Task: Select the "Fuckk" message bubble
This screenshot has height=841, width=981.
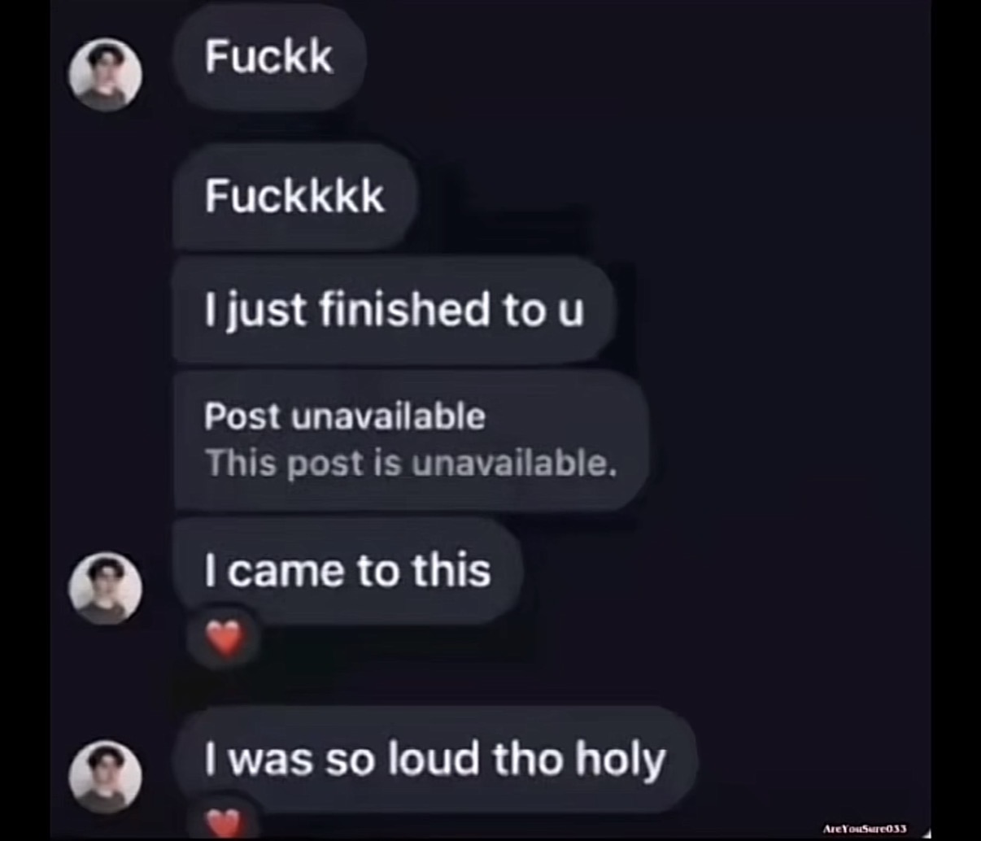Action: point(269,58)
